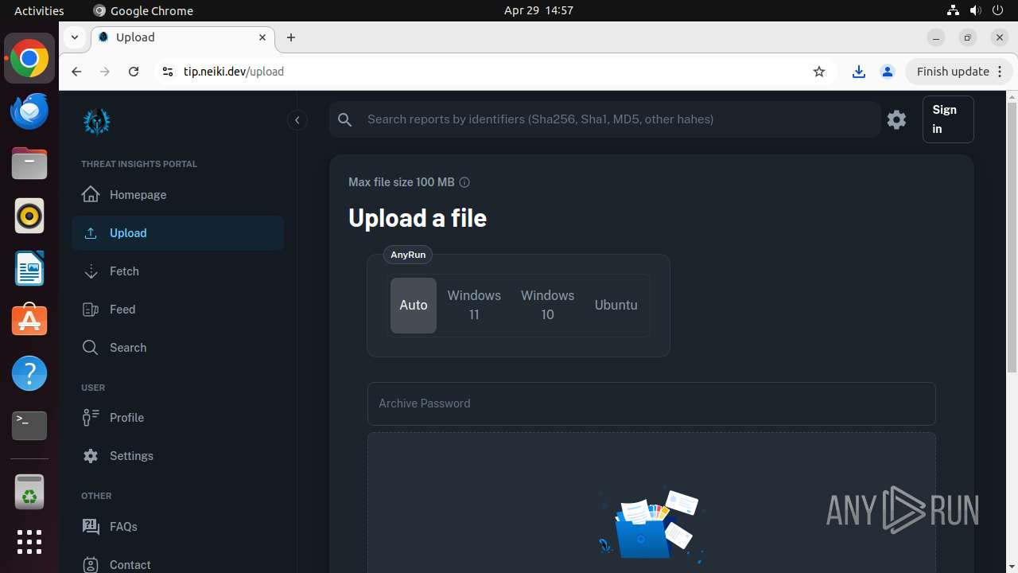The width and height of the screenshot is (1018, 573).
Task: Open Terminal from the dock
Action: click(29, 426)
